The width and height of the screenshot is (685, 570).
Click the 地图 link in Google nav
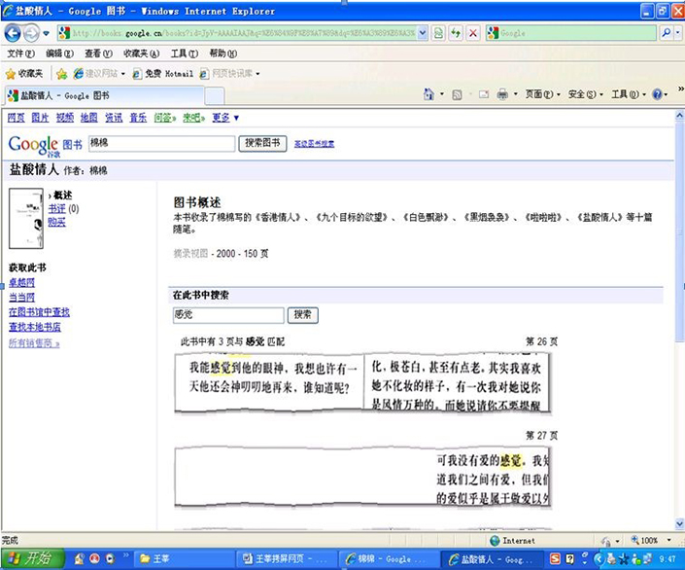tap(89, 118)
